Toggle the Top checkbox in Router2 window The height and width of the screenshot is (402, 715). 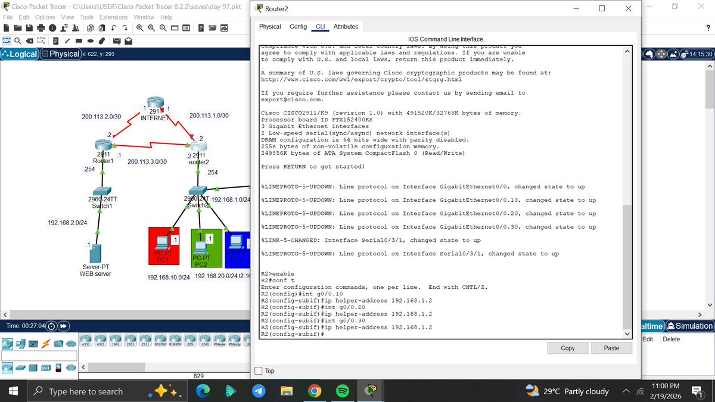coord(259,371)
